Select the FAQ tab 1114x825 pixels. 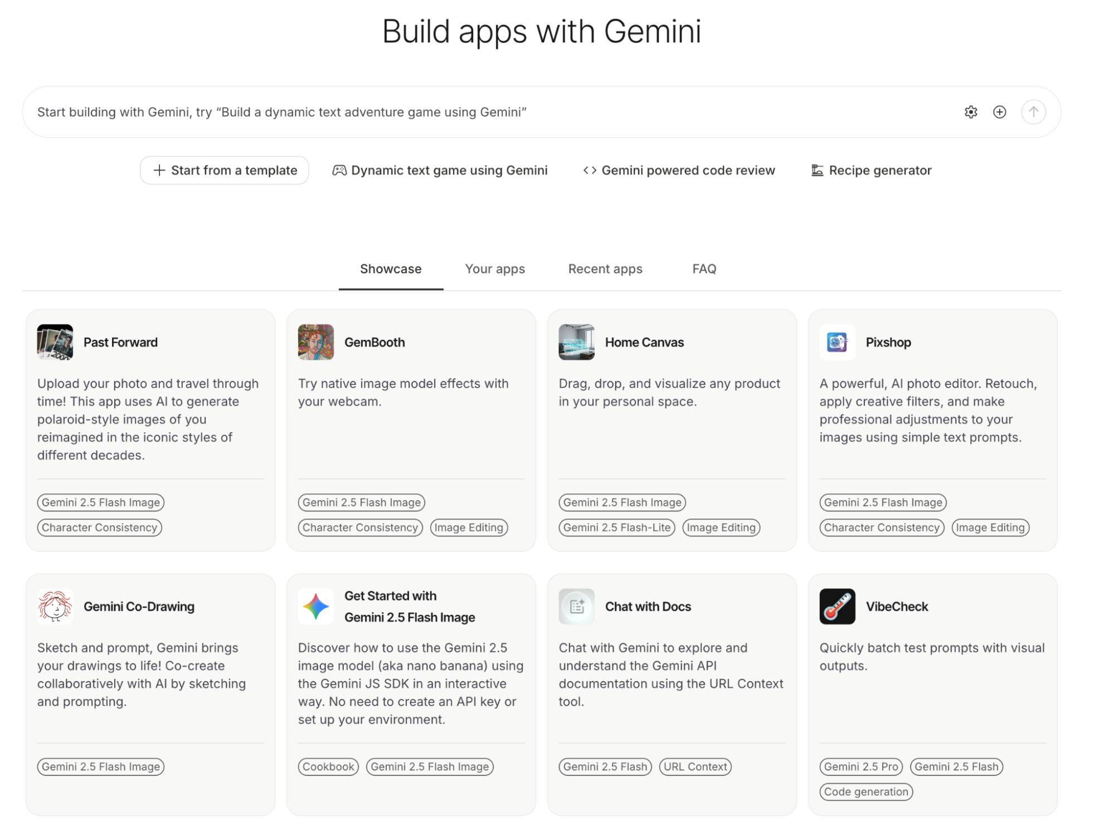pos(704,269)
